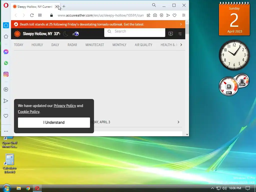Go back to previous page
Image resolution: width=256 pixels, height=192 pixels.
point(16,15)
